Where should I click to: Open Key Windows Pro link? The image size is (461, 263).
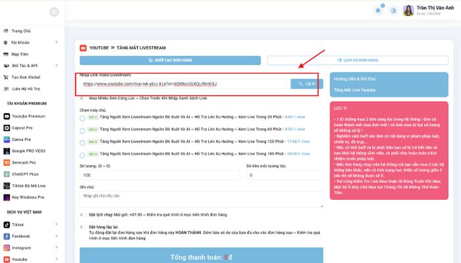[x=28, y=197]
